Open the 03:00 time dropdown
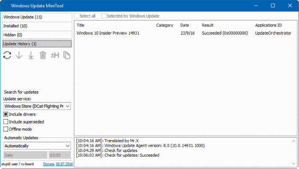This screenshot has width=299, height=169. click(60, 155)
